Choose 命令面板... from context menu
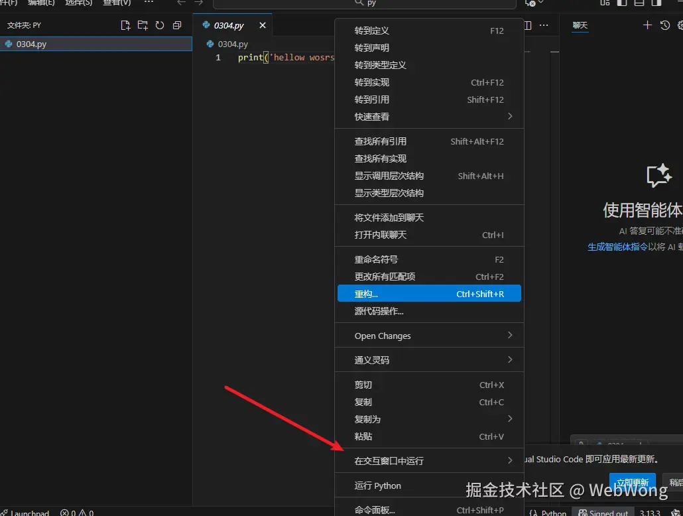 click(429, 510)
